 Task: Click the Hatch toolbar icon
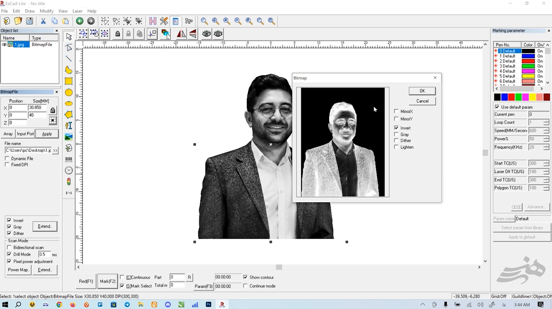pyautogui.click(x=153, y=21)
